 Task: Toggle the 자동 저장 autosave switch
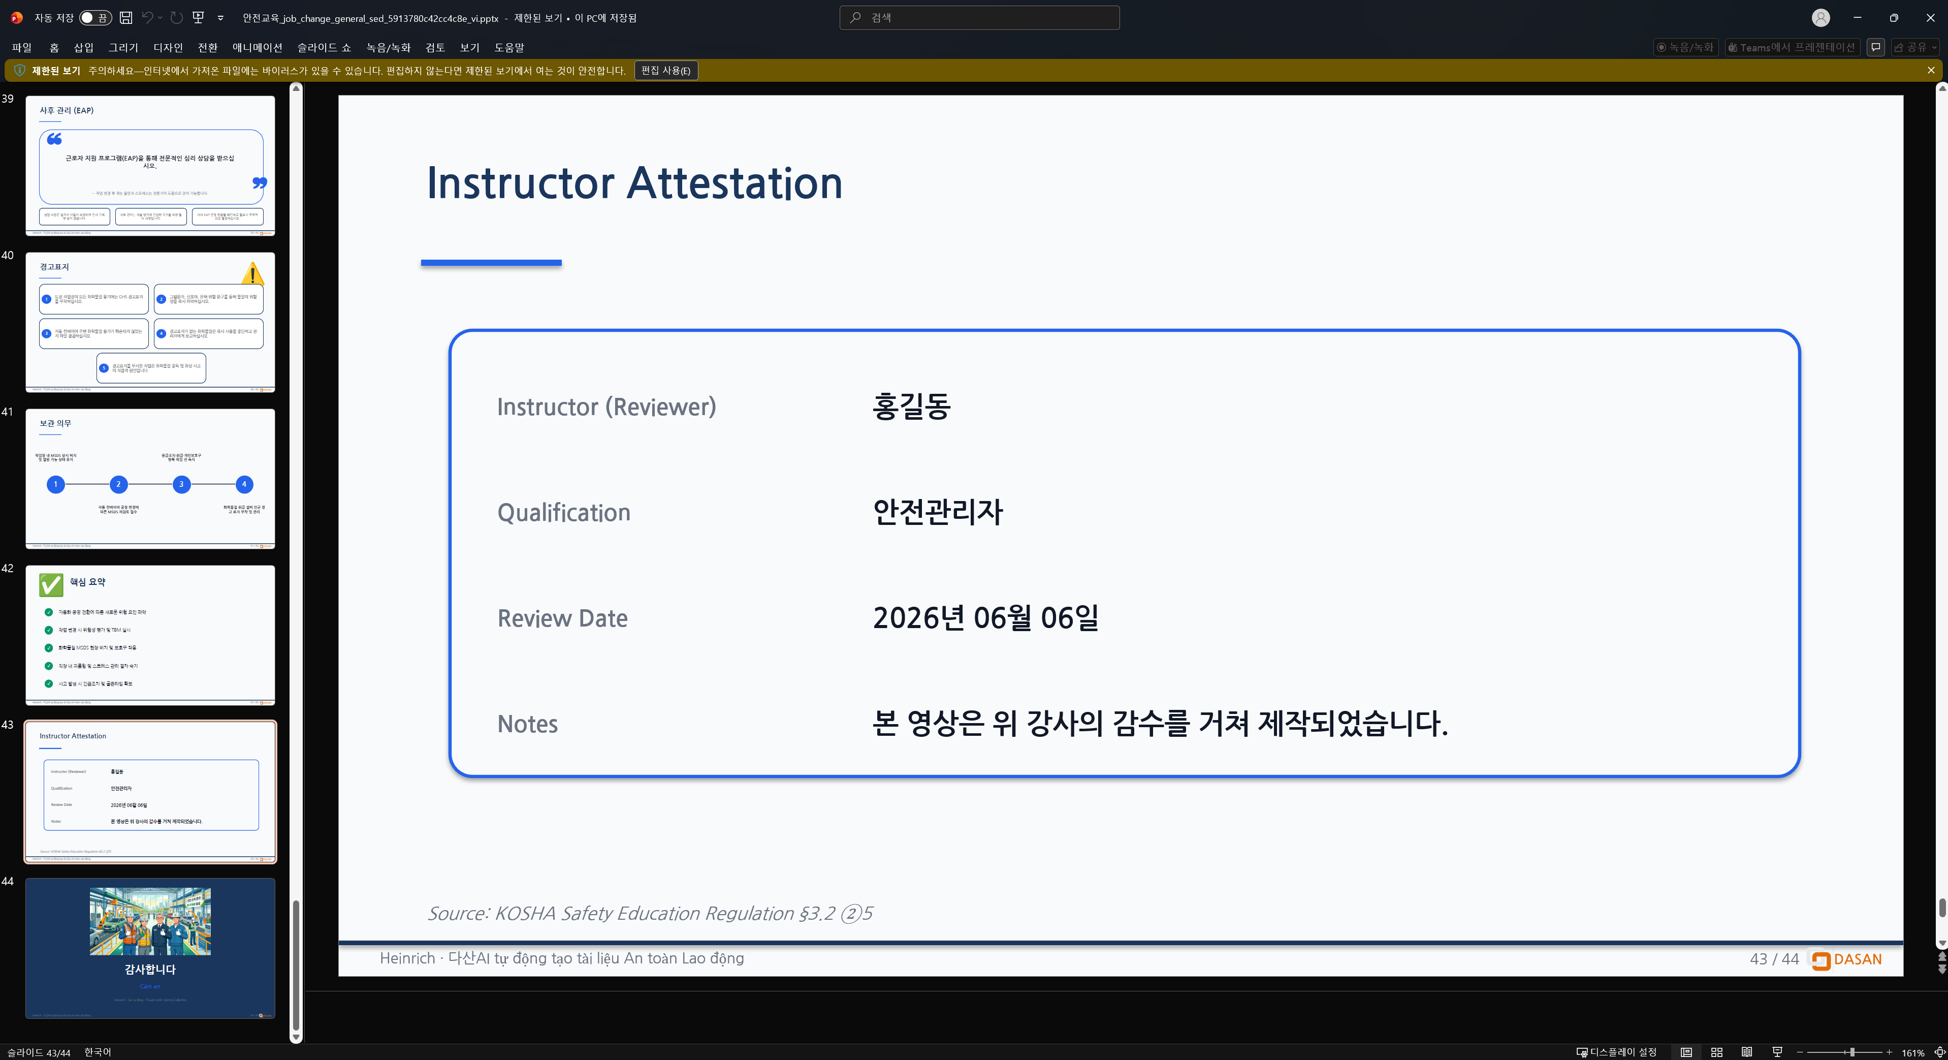[x=95, y=17]
